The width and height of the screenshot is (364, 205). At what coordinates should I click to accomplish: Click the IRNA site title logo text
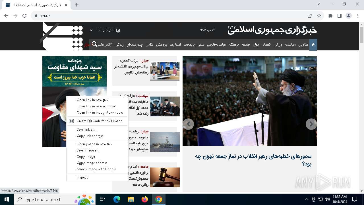pyautogui.click(x=272, y=30)
